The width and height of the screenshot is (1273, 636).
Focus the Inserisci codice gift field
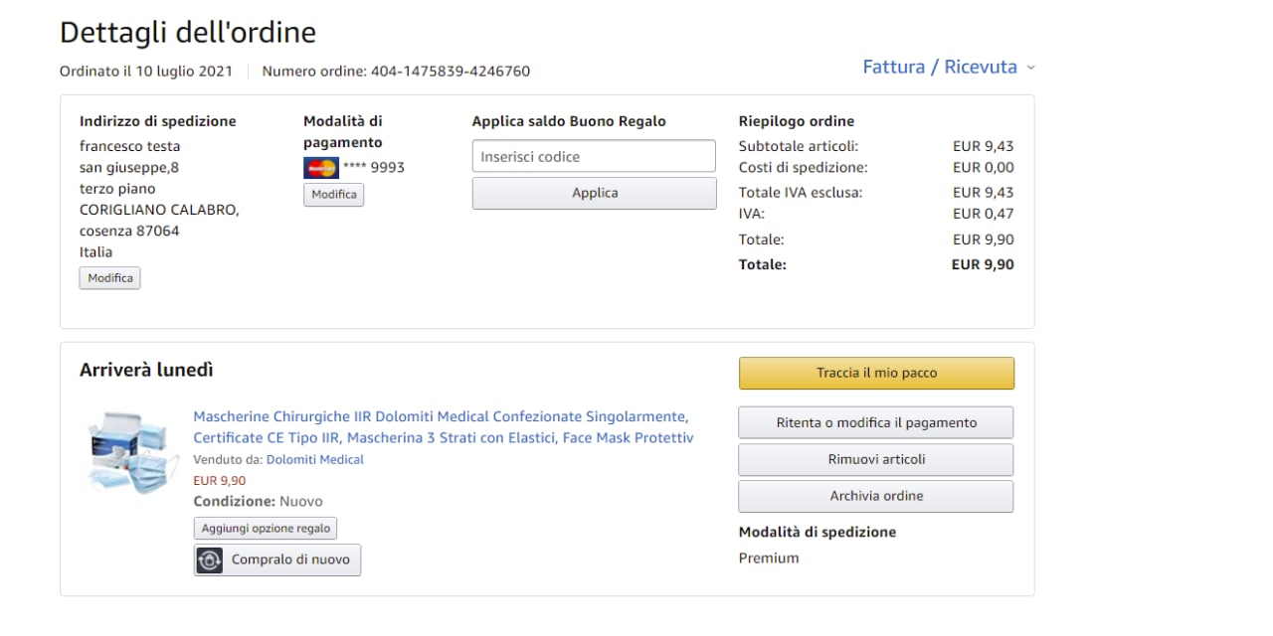click(x=594, y=156)
